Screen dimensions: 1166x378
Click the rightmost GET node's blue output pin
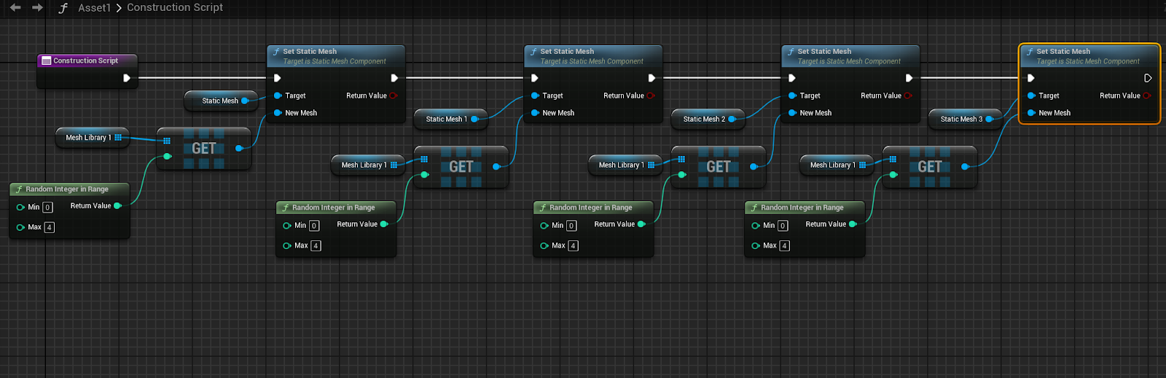click(x=965, y=166)
